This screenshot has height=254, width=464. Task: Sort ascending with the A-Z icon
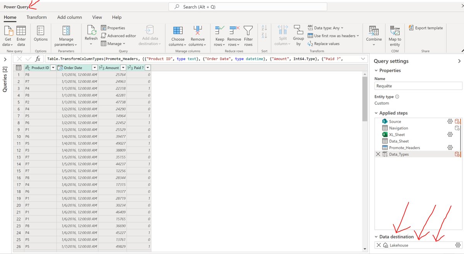(x=264, y=28)
